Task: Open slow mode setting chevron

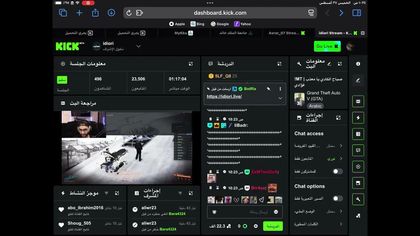Action: pyautogui.click(x=341, y=211)
